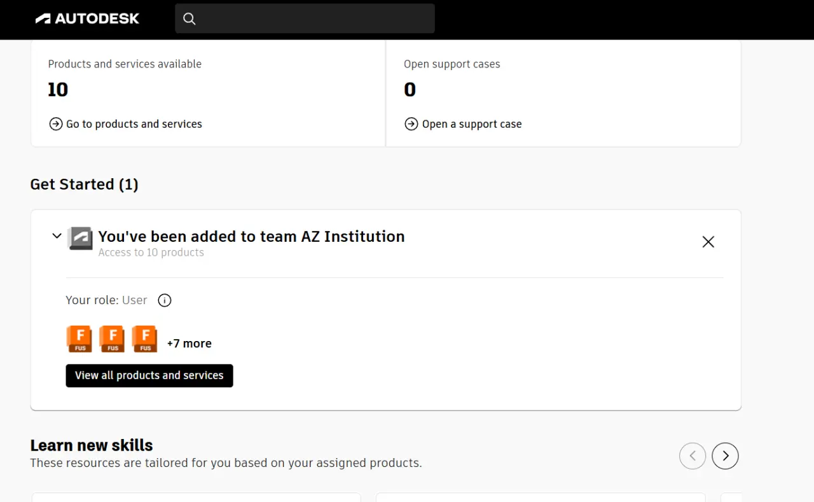Click the third Fusion product icon
The image size is (814, 502).
144,338
